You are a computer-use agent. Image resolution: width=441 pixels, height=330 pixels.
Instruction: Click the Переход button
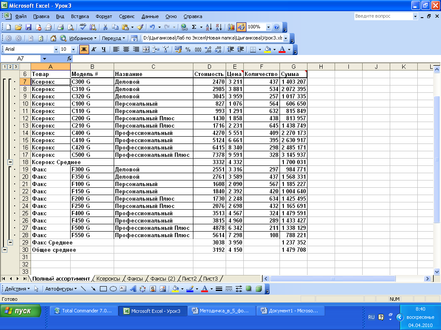[113, 38]
